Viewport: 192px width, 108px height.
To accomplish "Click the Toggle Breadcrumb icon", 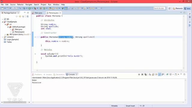I will click(63, 8).
